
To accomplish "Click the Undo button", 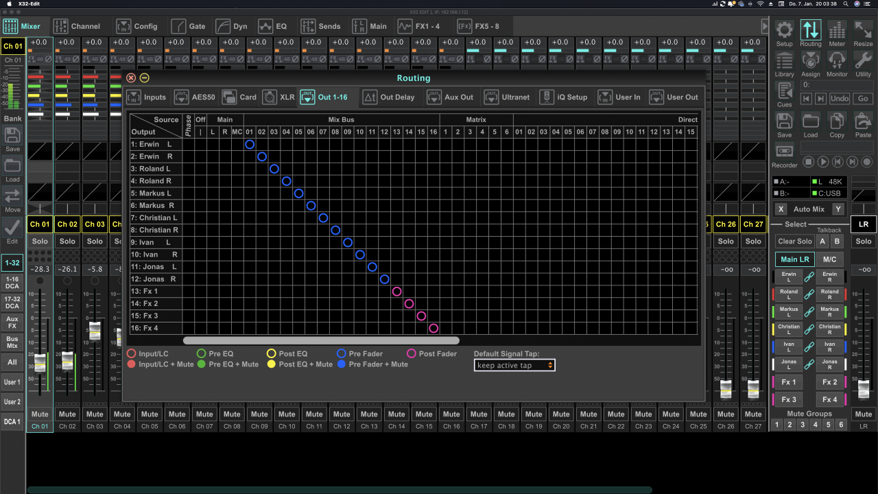I will (x=840, y=99).
